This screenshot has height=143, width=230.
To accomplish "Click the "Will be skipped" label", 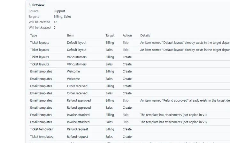I will 40,27.
